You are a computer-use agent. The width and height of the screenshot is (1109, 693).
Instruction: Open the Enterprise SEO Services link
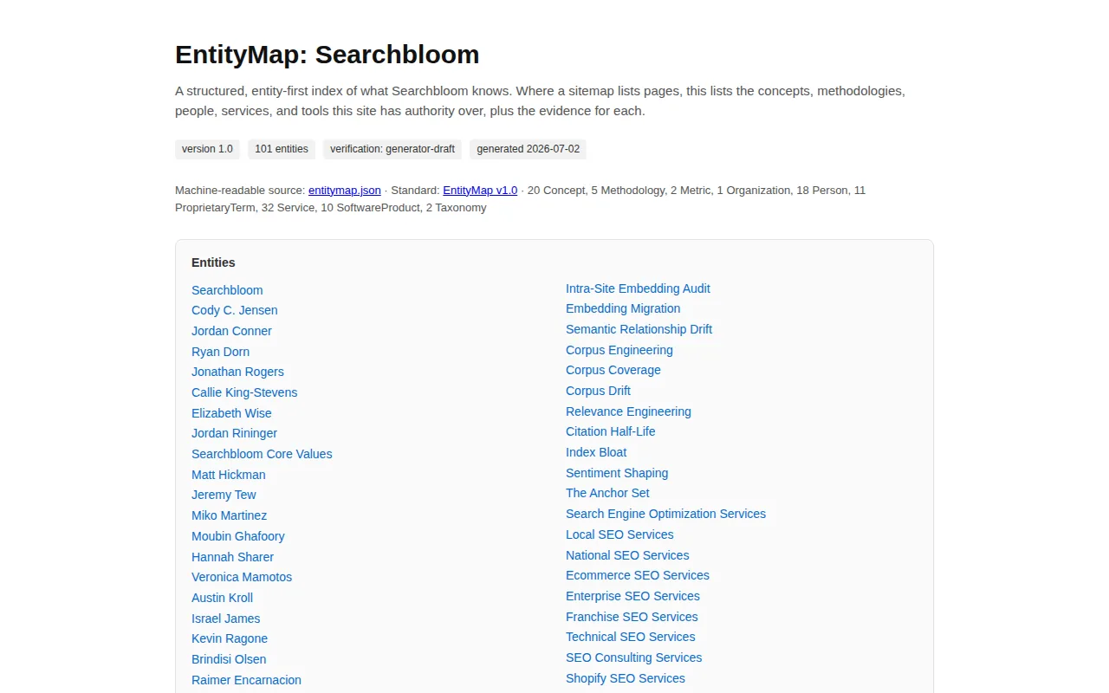tap(632, 596)
